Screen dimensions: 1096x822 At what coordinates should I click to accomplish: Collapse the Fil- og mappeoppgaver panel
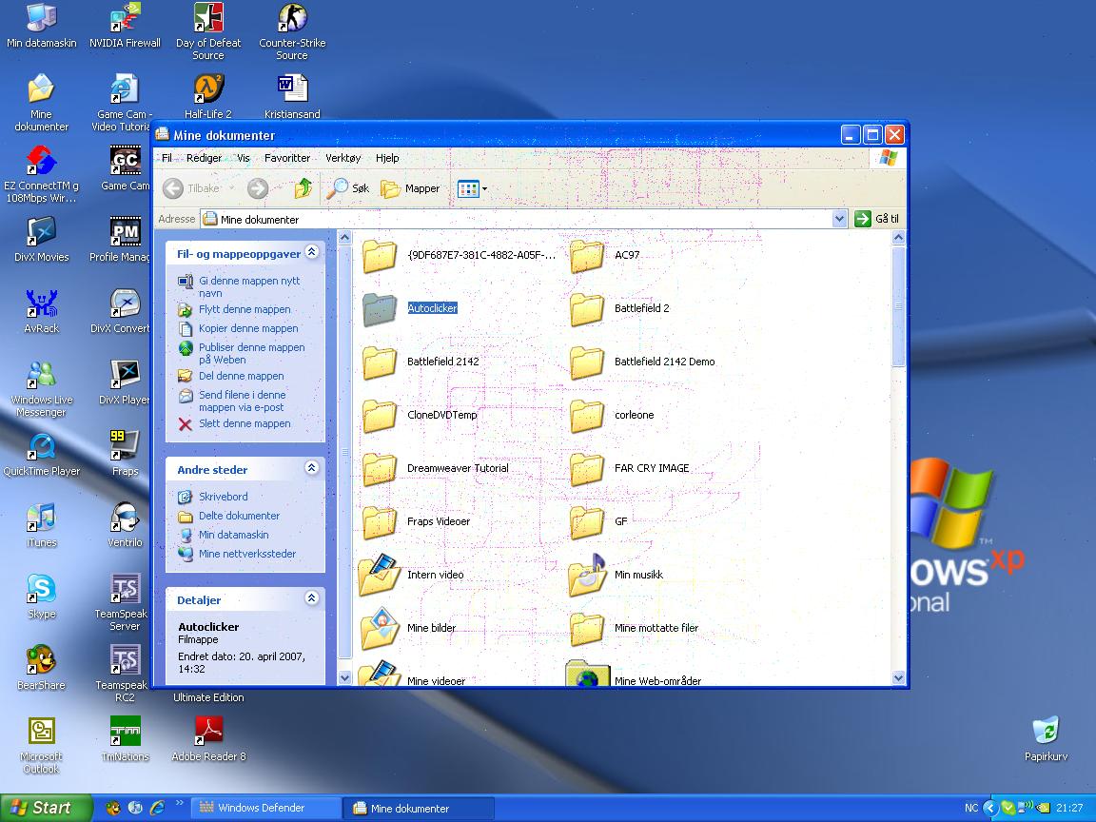point(311,253)
